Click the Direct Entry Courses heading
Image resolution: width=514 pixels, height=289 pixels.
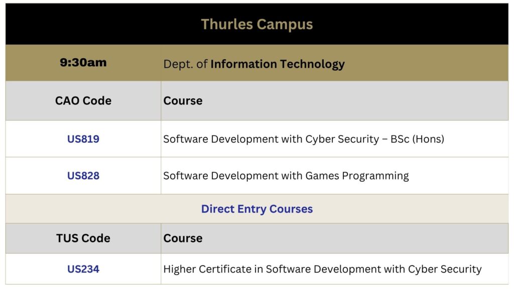tap(257, 209)
